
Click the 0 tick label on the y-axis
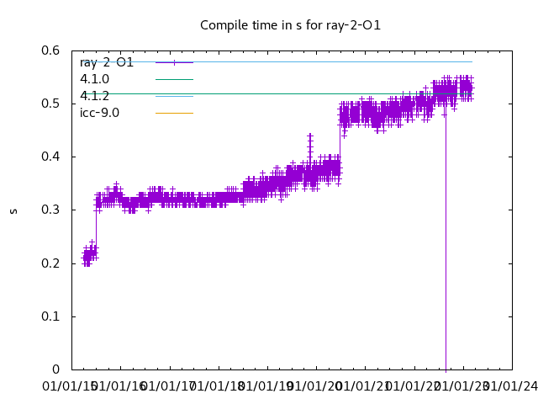[x=56, y=369]
